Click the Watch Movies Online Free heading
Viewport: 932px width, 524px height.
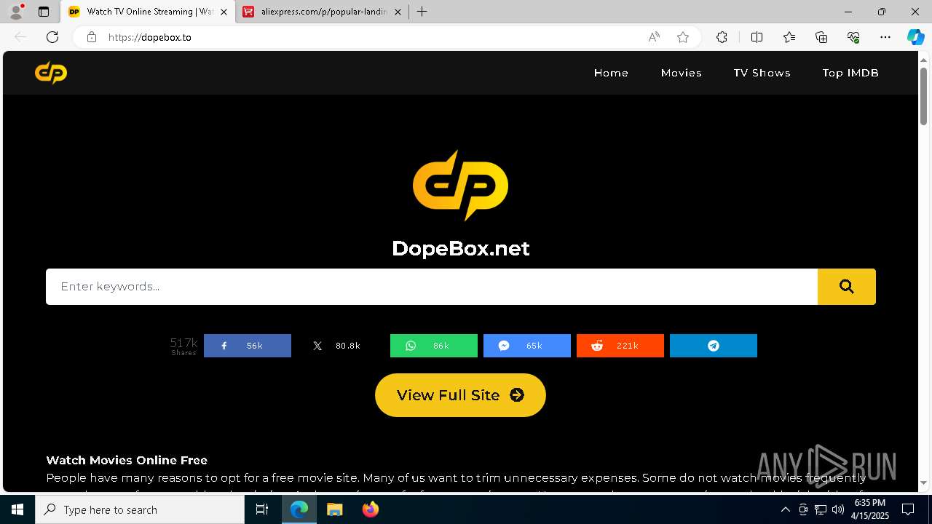click(127, 460)
